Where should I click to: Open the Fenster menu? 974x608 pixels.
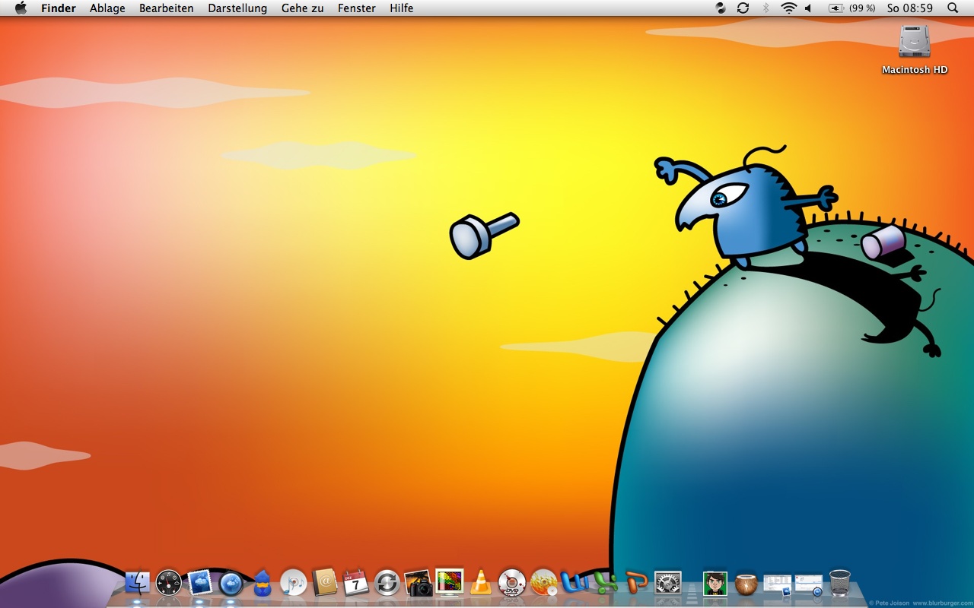point(357,8)
